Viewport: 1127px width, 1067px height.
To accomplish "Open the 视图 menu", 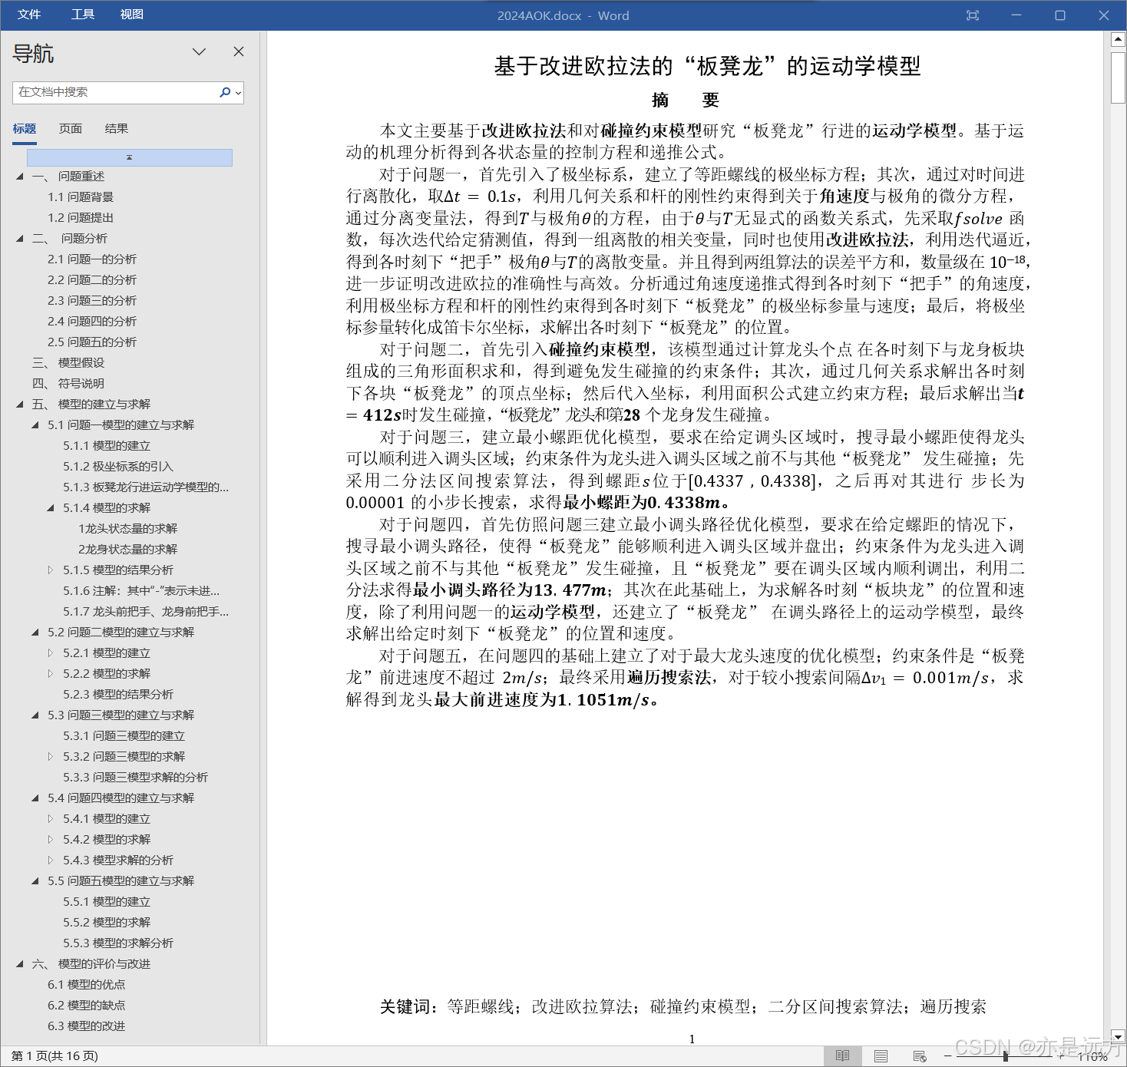I will coord(132,15).
